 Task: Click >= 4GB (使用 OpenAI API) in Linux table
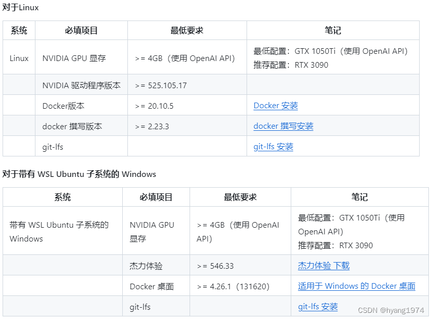pos(185,58)
